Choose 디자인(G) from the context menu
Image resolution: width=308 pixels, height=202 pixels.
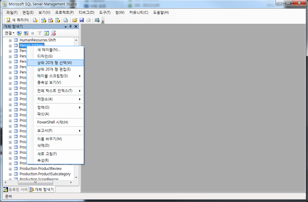pyautogui.click(x=55, y=56)
